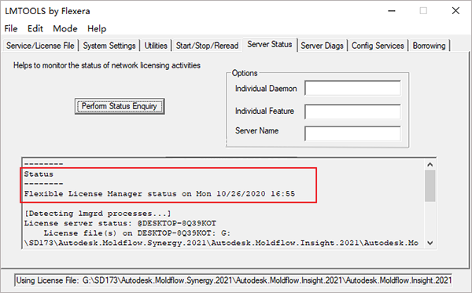
Task: Open the Mode menu
Action: 65,28
